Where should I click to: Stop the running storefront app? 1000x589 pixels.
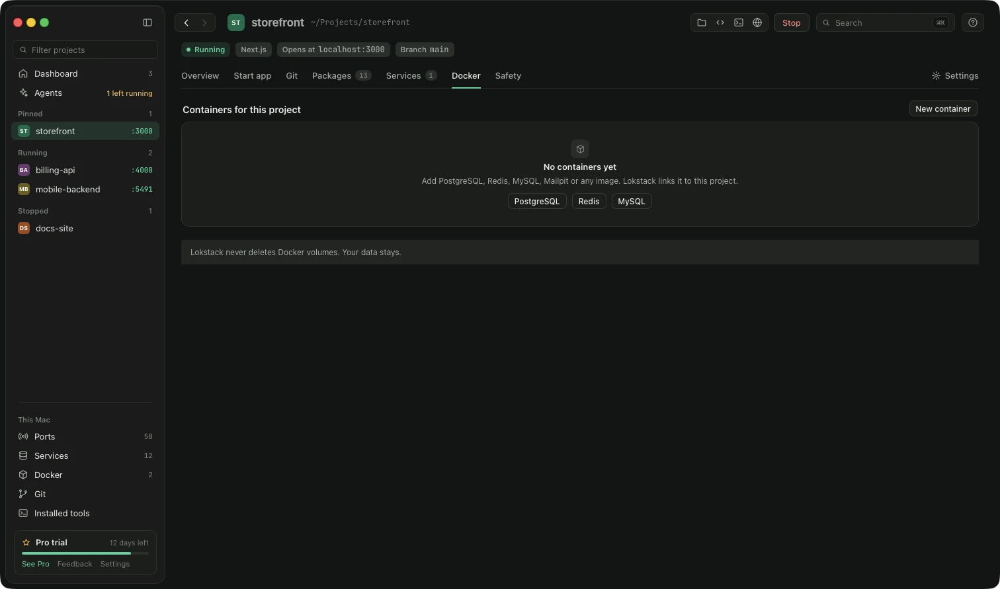(x=791, y=22)
